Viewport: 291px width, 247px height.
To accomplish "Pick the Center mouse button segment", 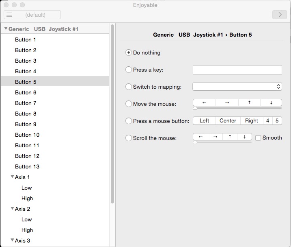I will coord(228,120).
